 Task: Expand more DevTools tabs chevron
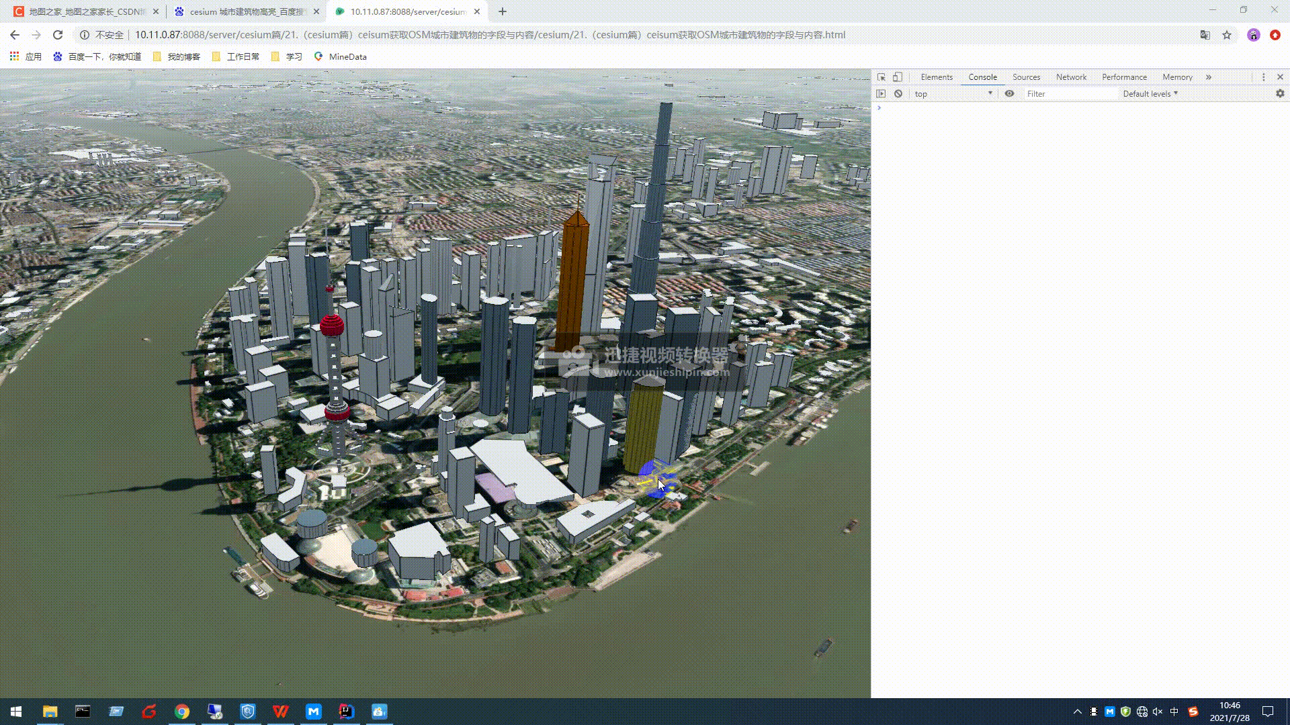pos(1209,77)
